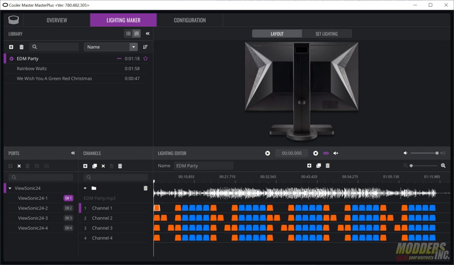454x265 pixels.
Task: Click the maximum-volume speaker icon
Action: pyautogui.click(x=443, y=153)
